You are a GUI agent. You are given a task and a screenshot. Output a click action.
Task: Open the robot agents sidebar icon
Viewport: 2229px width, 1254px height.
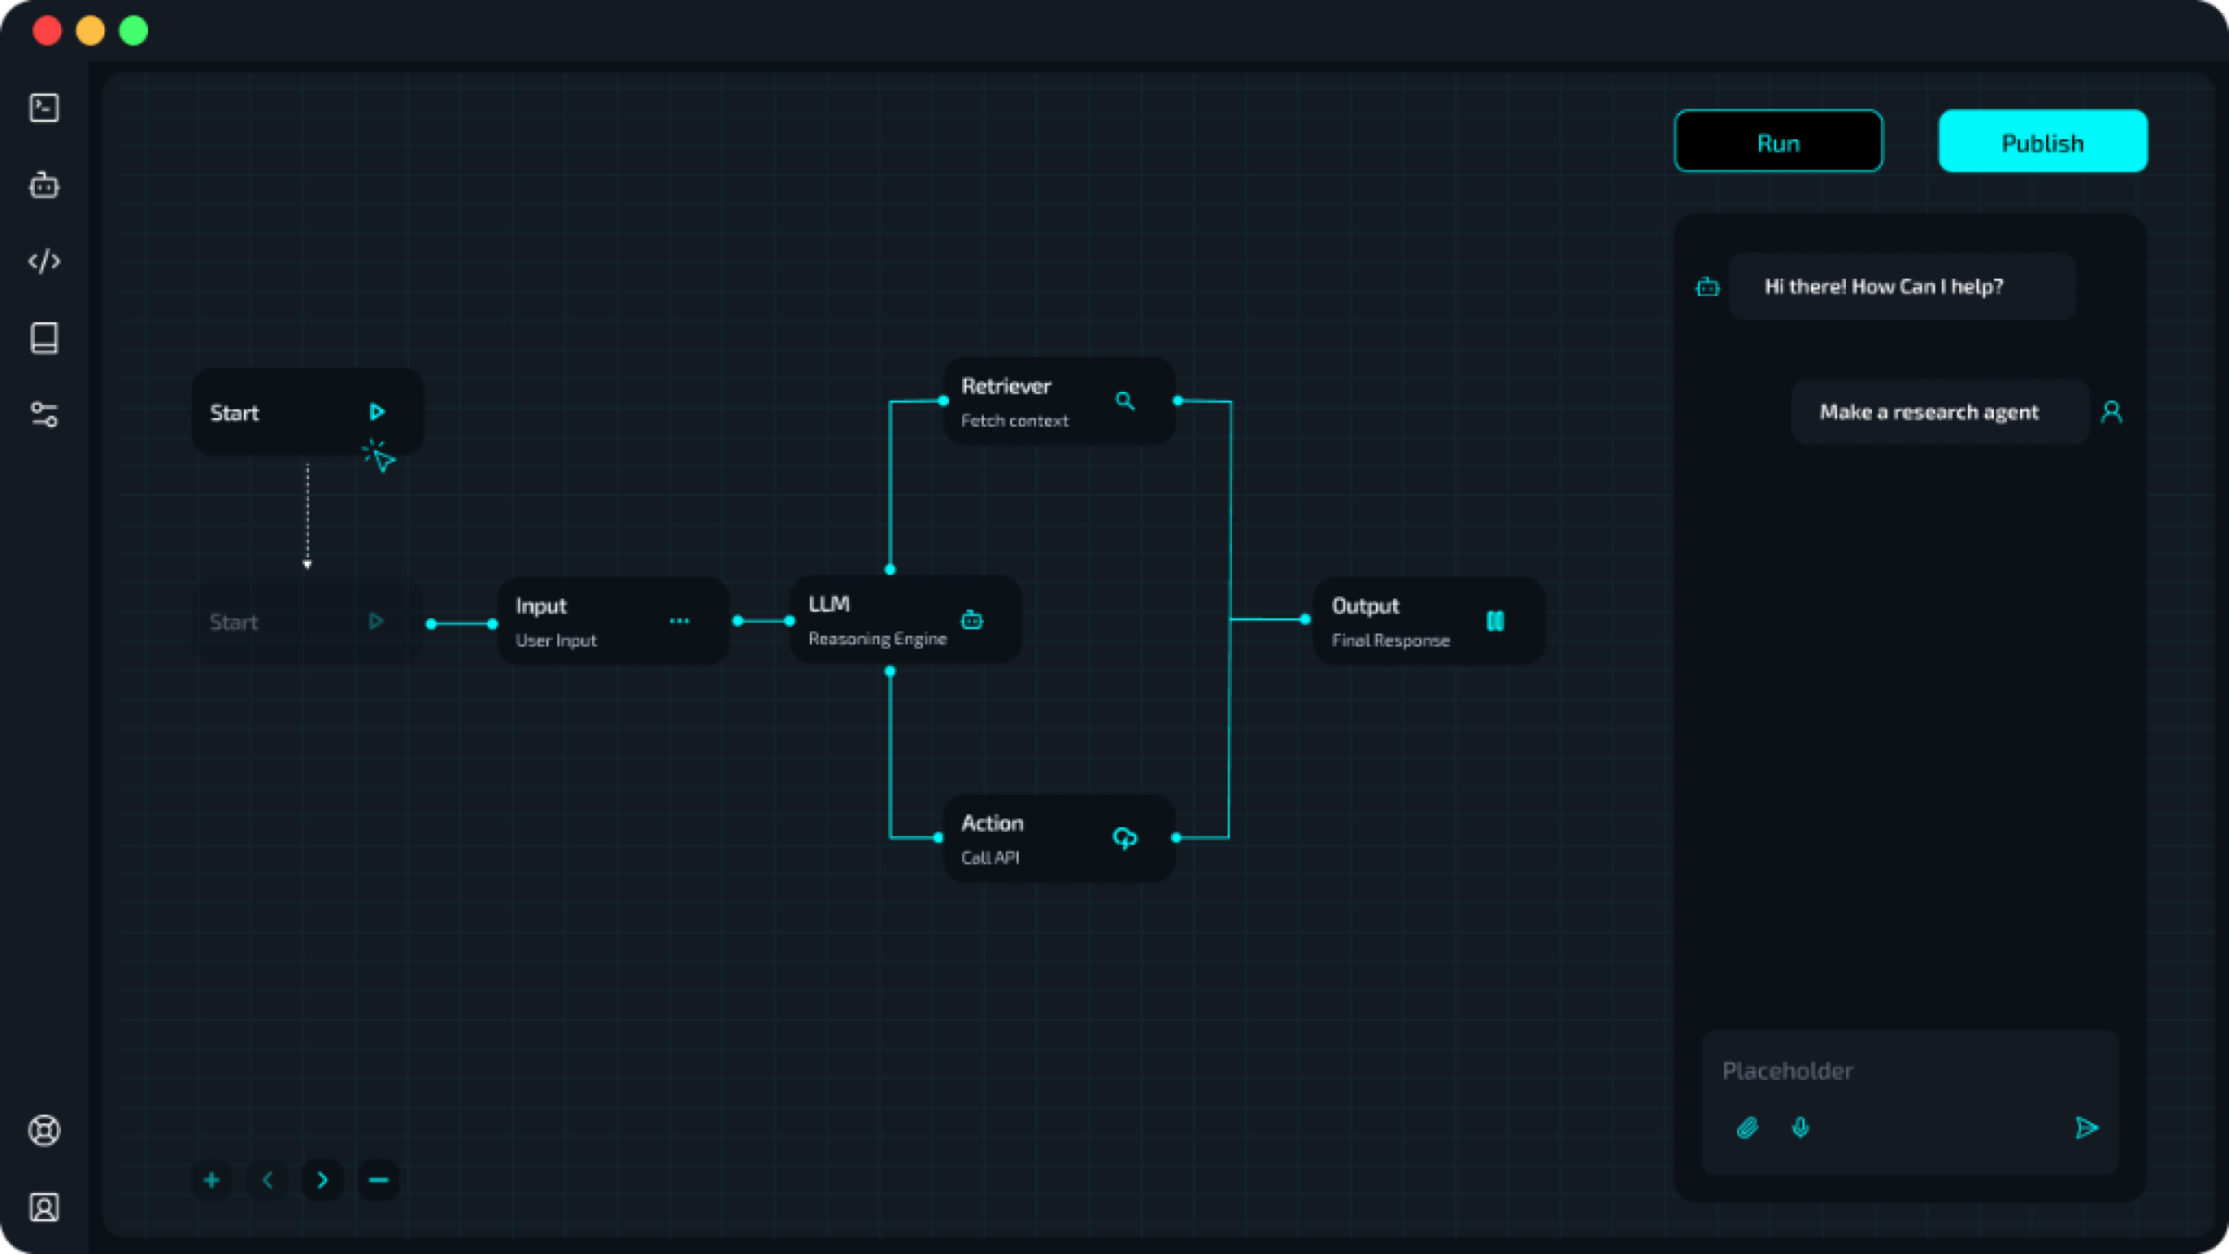click(44, 185)
